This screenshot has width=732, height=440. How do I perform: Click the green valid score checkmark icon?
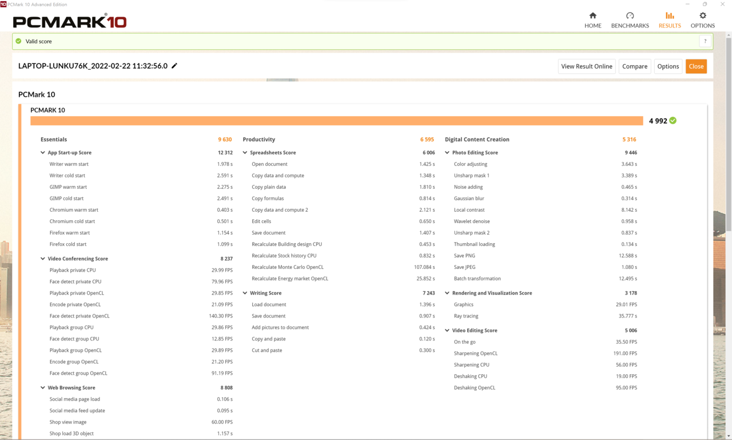point(19,41)
